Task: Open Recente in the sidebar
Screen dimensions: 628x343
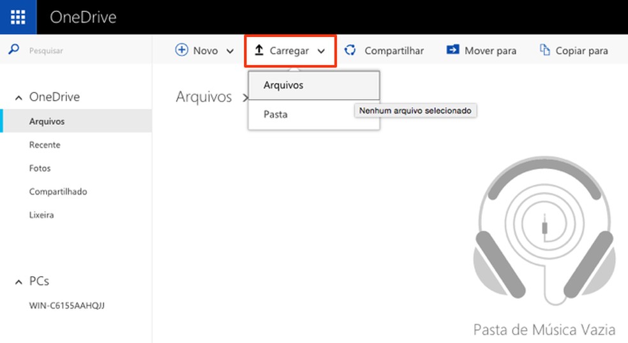Action: (45, 145)
